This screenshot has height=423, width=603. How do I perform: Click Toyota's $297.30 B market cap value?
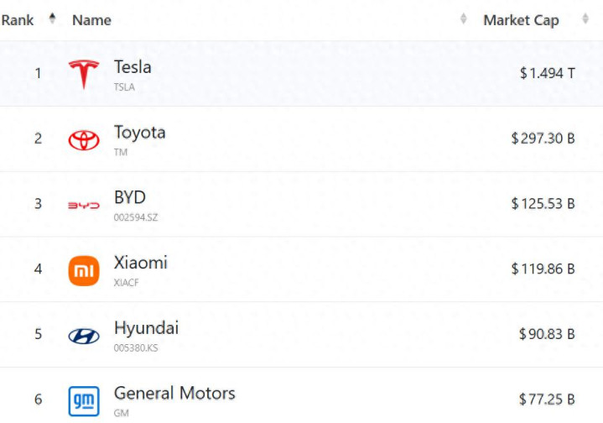coord(543,138)
